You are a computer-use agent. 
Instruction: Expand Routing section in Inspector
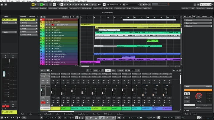pyautogui.click(x=29, y=23)
